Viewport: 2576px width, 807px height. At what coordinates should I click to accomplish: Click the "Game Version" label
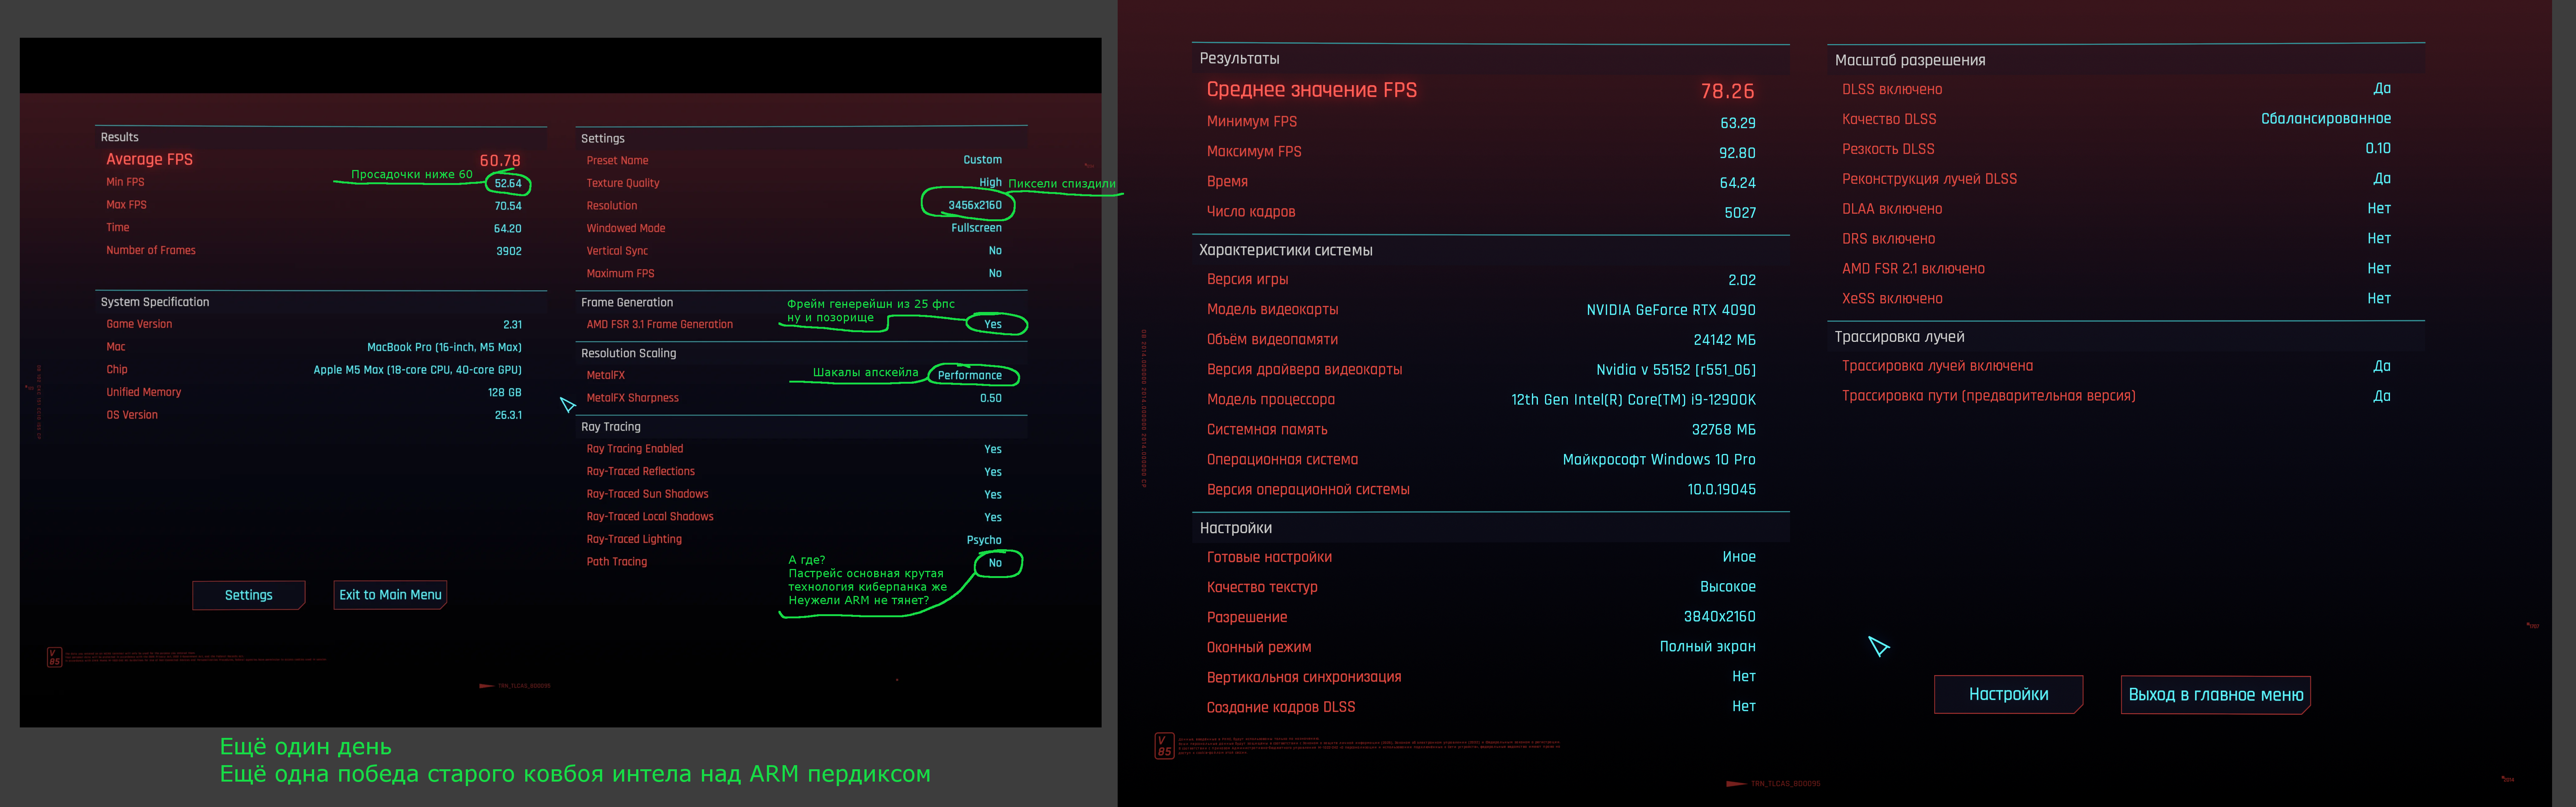139,324
